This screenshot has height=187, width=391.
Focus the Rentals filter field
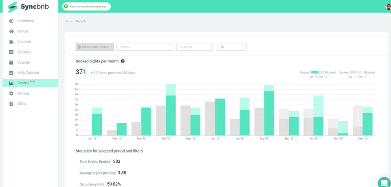[x=145, y=47]
